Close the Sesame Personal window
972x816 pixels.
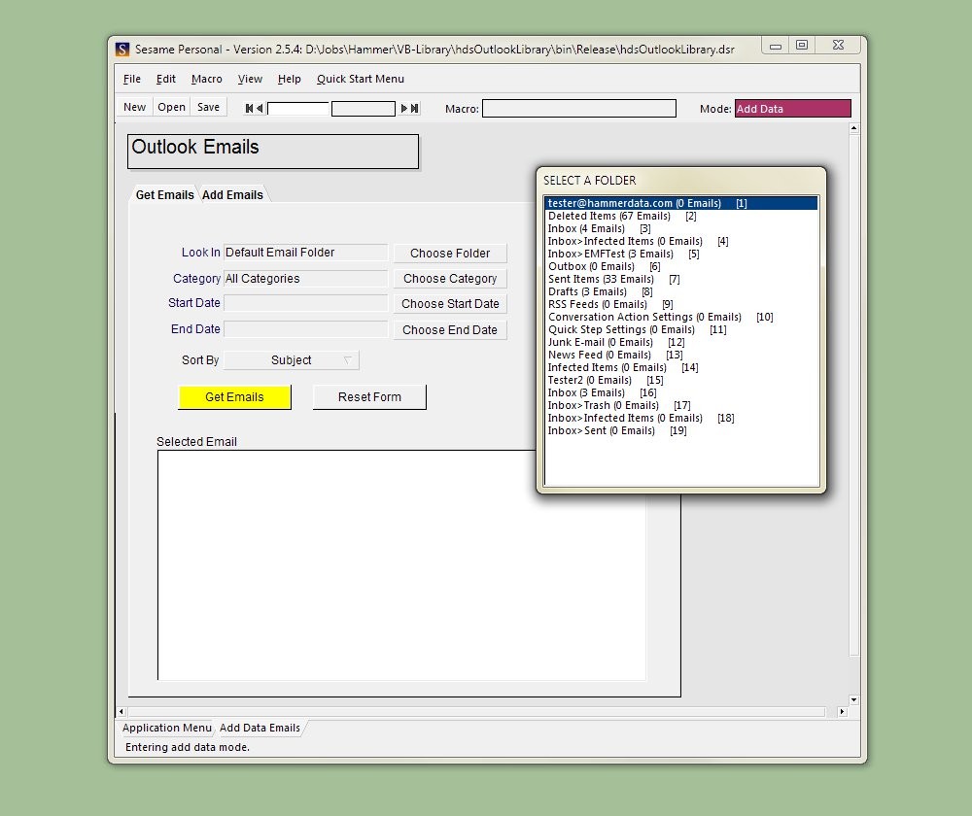[x=838, y=46]
